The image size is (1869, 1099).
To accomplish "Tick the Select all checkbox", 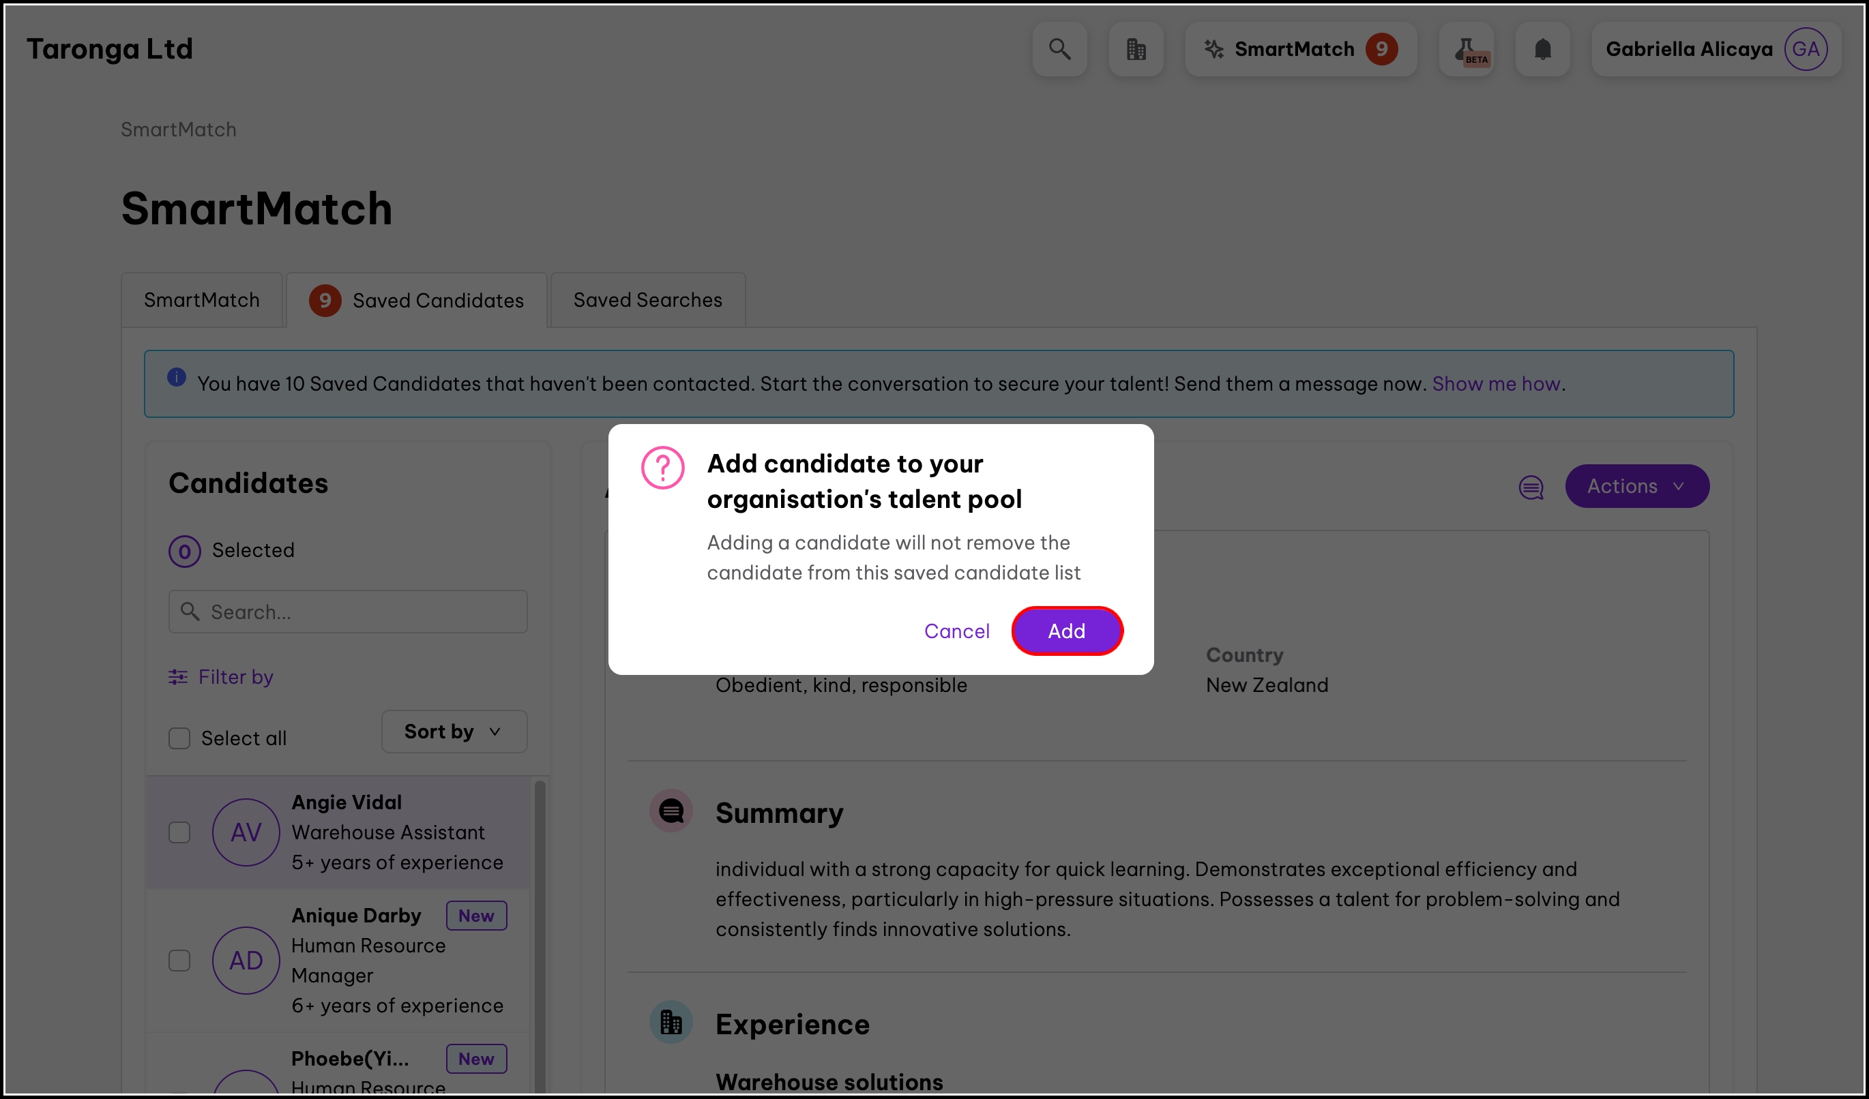I will [x=179, y=738].
